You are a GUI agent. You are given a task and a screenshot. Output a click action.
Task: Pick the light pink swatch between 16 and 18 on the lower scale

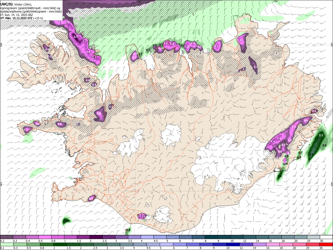point(273,244)
